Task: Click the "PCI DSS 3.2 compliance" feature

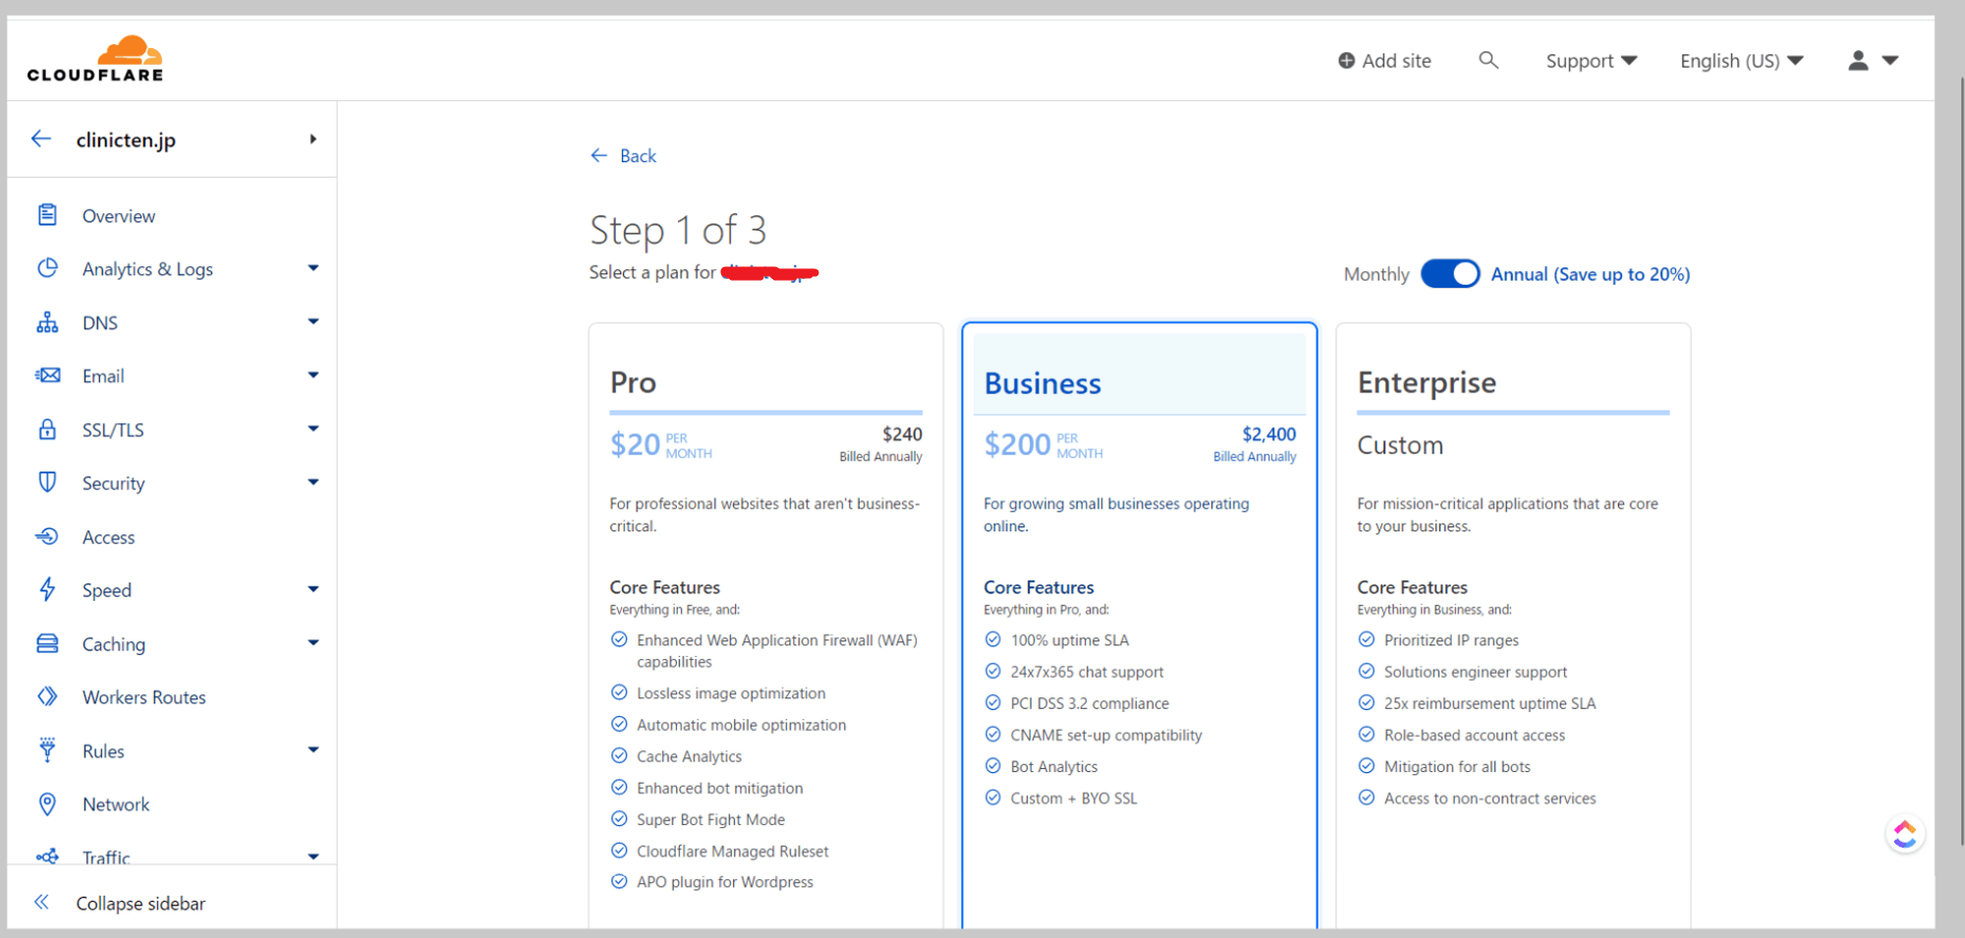Action: click(1090, 703)
